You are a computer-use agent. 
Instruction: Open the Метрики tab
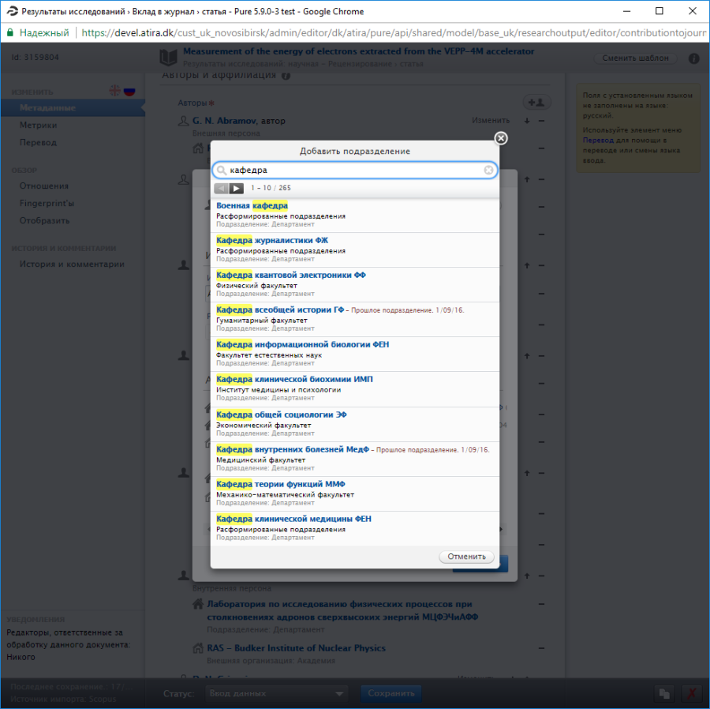coord(39,125)
